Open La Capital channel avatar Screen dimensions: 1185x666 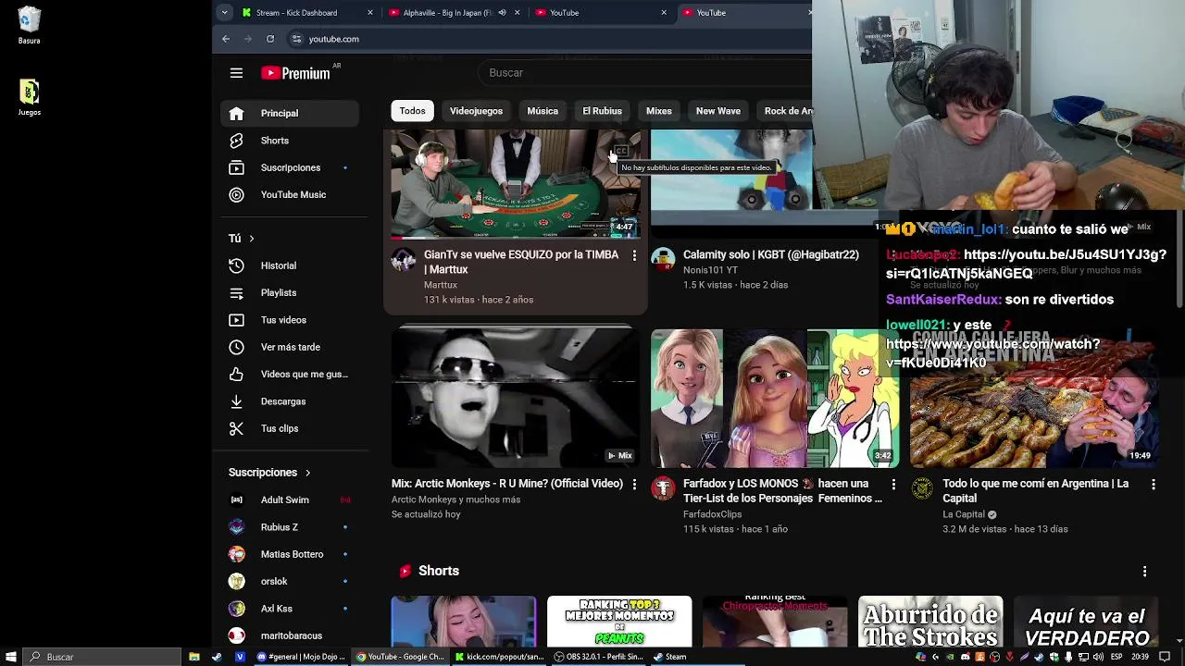tap(922, 488)
